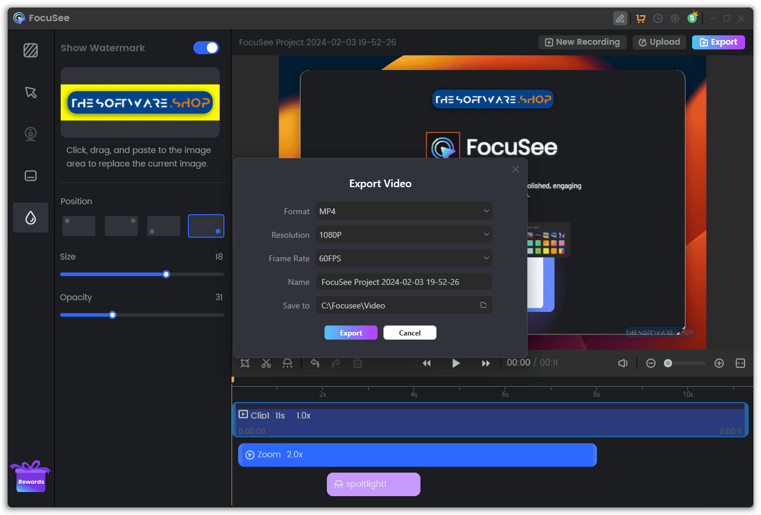Select the spotlight1 timeline block

click(x=373, y=484)
